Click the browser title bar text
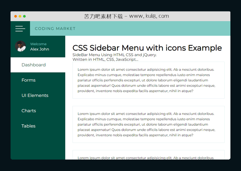 coord(126,16)
